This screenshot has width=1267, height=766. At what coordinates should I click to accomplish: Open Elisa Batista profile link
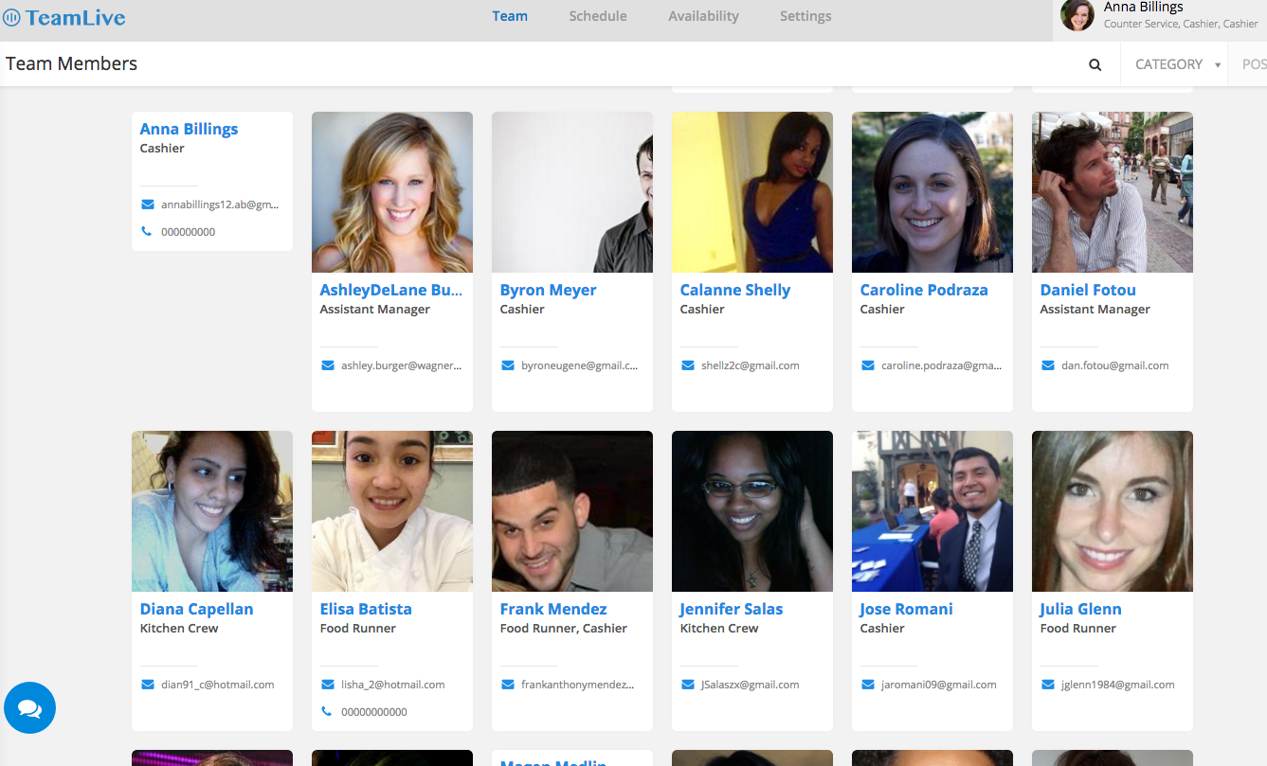[366, 609]
